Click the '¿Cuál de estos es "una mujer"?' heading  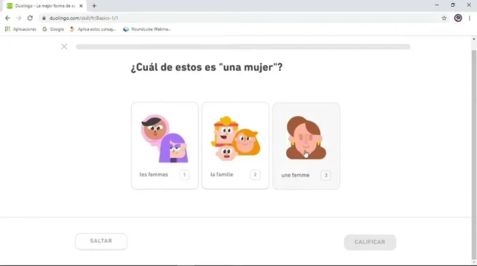[x=206, y=67]
